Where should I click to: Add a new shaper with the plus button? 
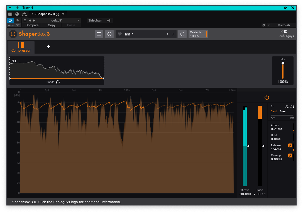(x=48, y=47)
